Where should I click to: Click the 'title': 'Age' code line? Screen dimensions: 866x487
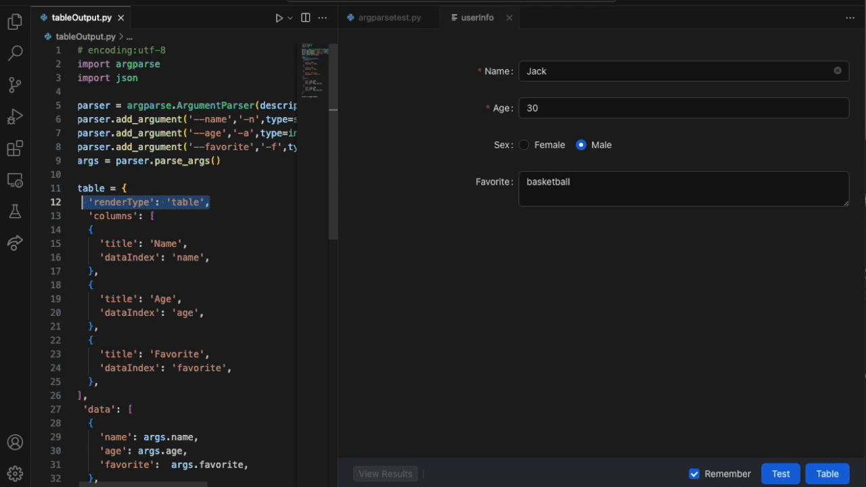point(141,298)
